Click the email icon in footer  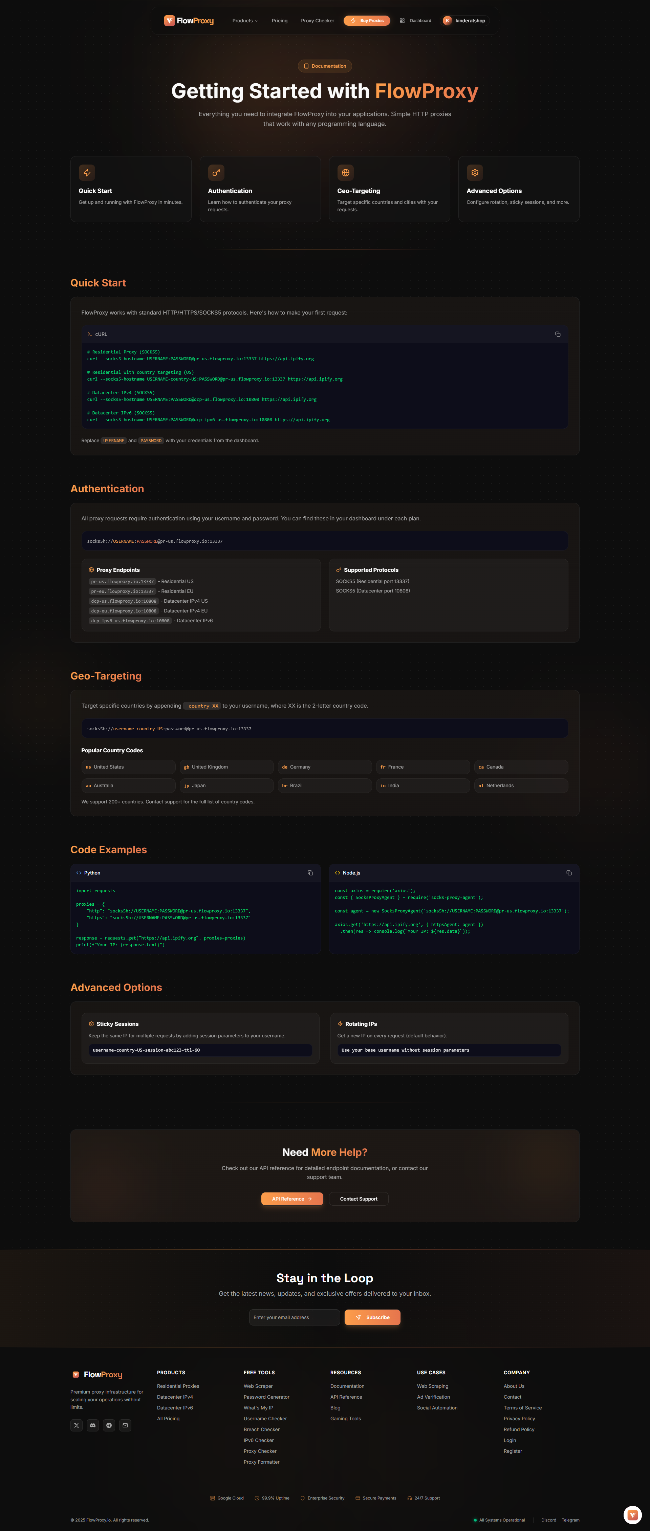(x=125, y=1425)
